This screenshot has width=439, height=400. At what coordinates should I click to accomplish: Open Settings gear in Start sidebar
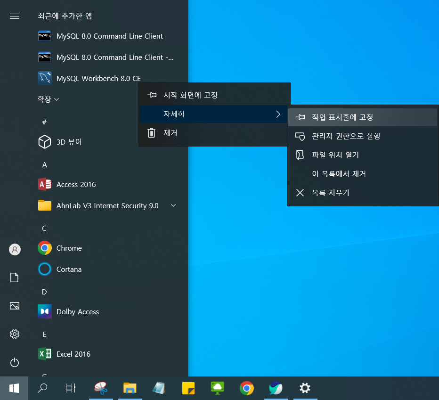[15, 334]
